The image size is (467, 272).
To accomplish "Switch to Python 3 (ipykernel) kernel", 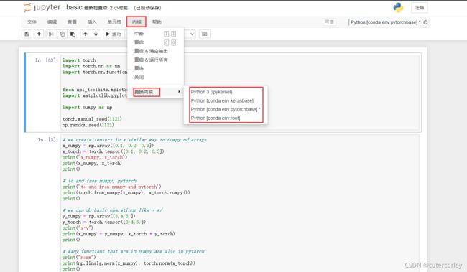I will click(x=226, y=92).
